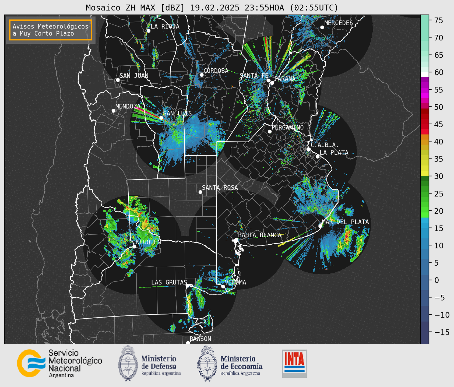
Task: Click the white 60 dBZ color band
Action: (x=425, y=74)
